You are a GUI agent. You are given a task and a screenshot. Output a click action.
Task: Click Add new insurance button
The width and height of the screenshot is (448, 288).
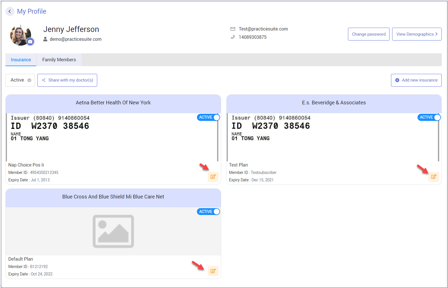pos(416,80)
